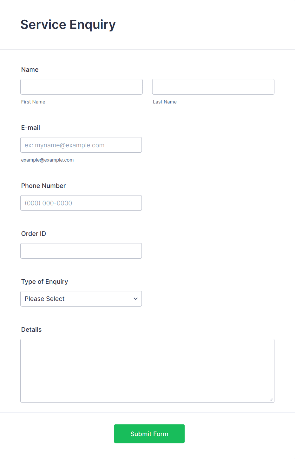
Task: Click the chevron arrow in Please Select
Action: 136,299
